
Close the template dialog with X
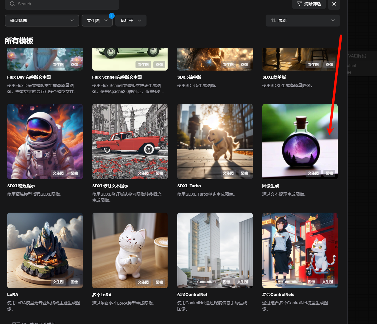coord(334,4)
